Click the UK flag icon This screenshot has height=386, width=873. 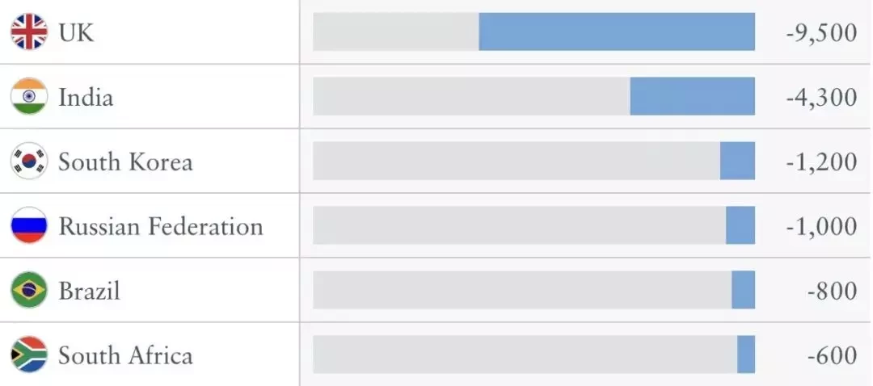click(29, 31)
